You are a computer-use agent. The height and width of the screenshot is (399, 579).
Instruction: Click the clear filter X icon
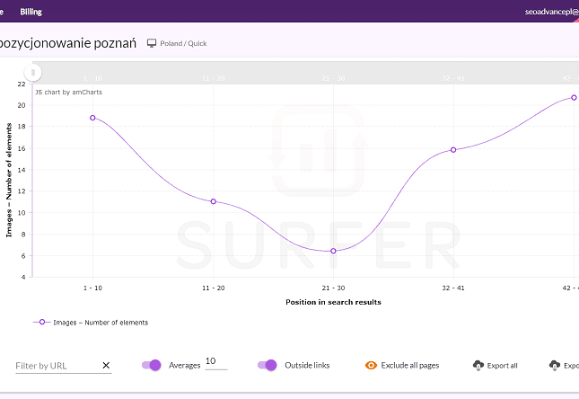pyautogui.click(x=106, y=366)
